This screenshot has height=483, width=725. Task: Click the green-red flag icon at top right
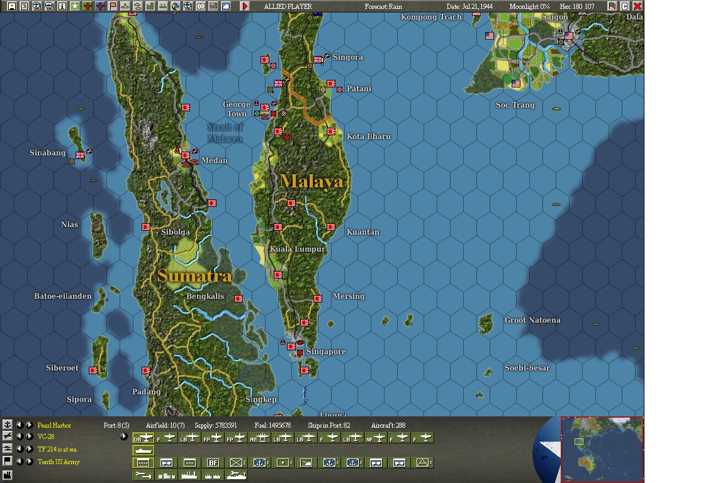click(x=612, y=6)
